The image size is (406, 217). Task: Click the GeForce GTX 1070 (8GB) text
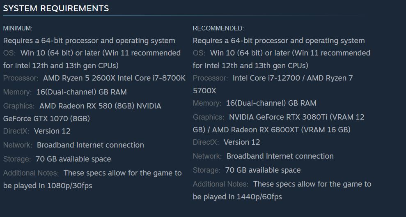46,119
